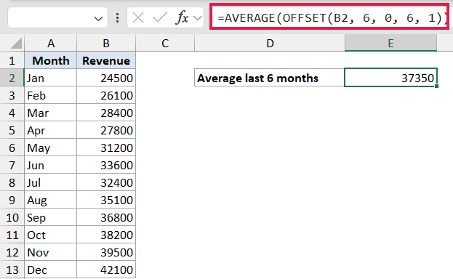The image size is (453, 279).
Task: Select row 11 header
Action: click(x=12, y=235)
